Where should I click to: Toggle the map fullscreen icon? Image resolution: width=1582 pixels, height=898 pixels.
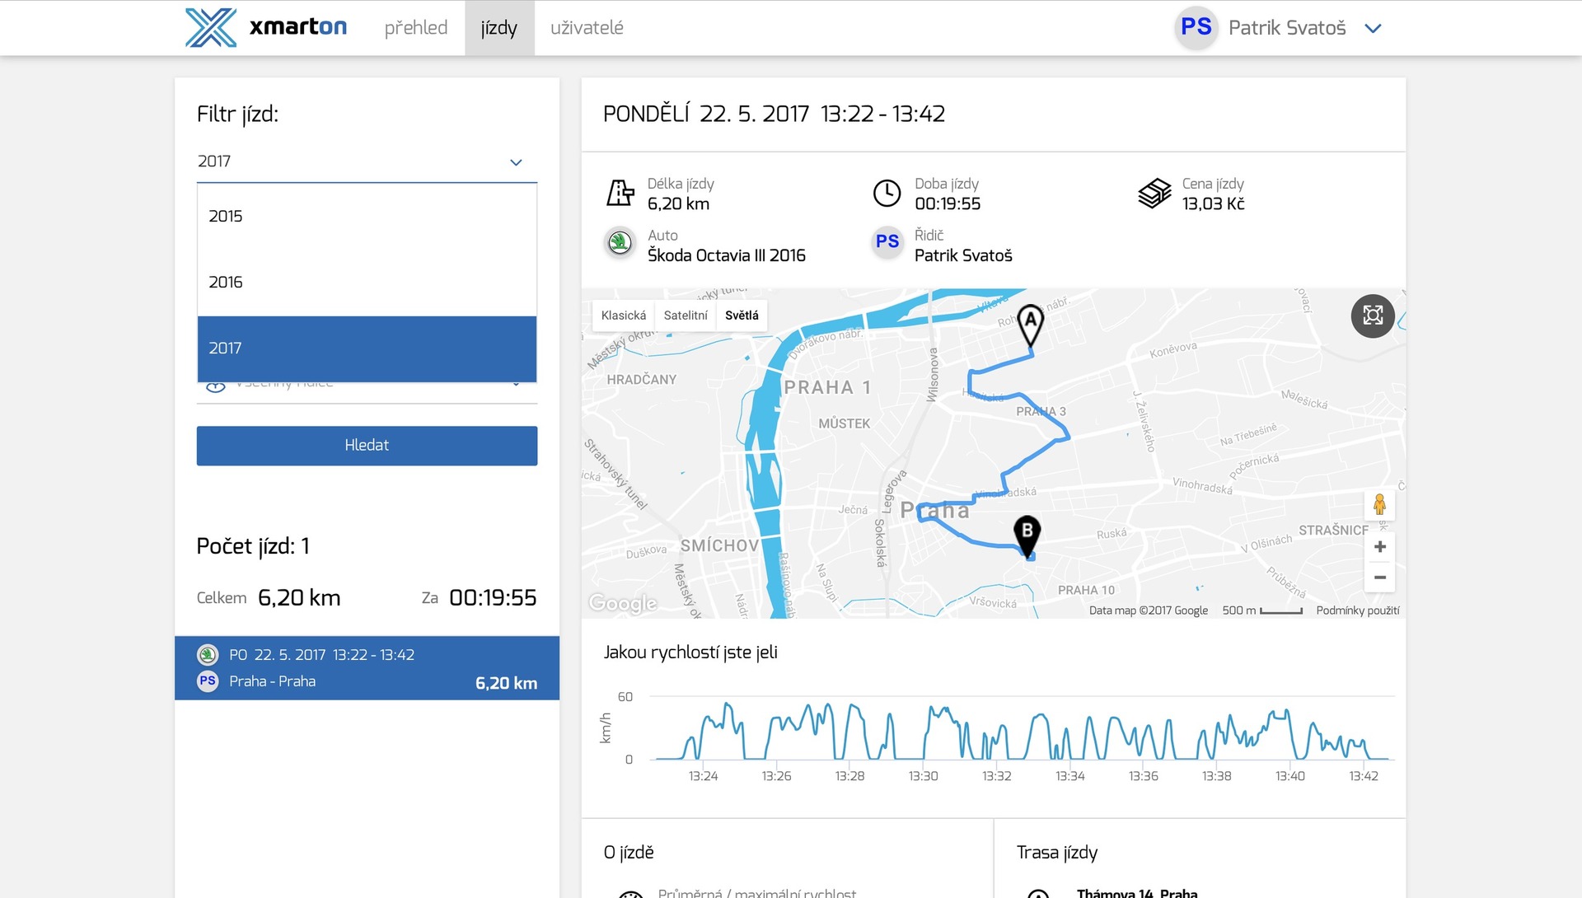pyautogui.click(x=1373, y=316)
